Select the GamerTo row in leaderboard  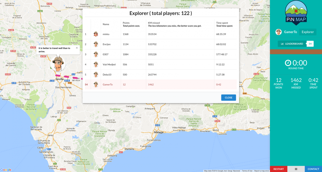160,85
